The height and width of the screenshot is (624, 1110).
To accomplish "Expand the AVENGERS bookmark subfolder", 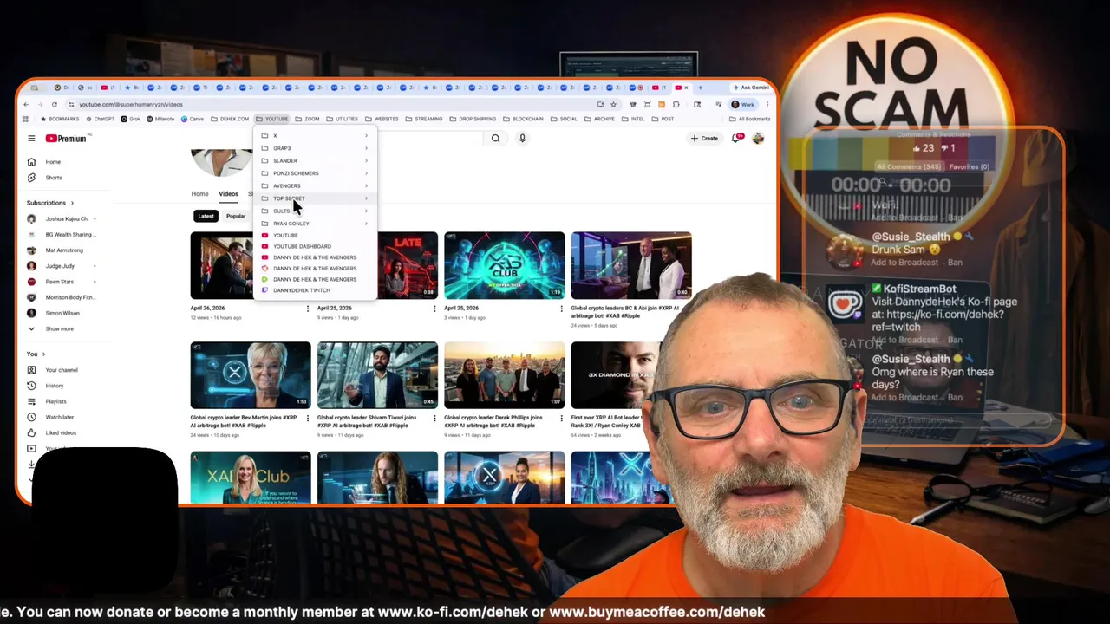I will (316, 185).
